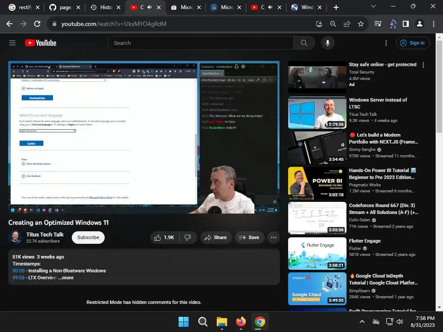Expand tab search dropdown chevron
Image resolution: width=443 pixels, height=332 pixels.
[373, 6]
